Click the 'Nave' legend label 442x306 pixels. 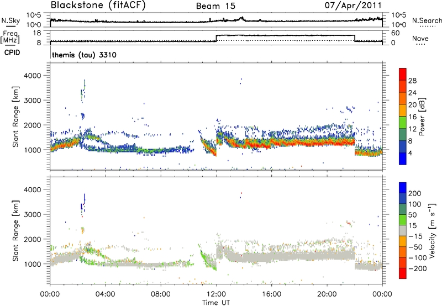[420, 39]
